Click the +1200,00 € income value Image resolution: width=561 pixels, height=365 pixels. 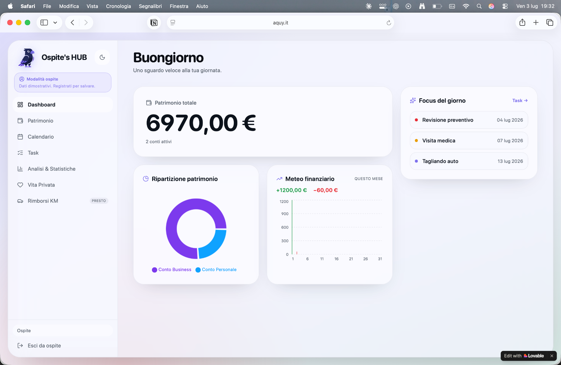pyautogui.click(x=292, y=190)
